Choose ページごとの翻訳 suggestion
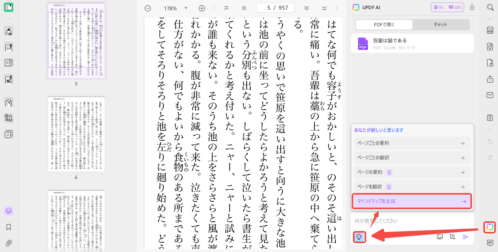This screenshot has height=252, width=498. click(x=412, y=158)
